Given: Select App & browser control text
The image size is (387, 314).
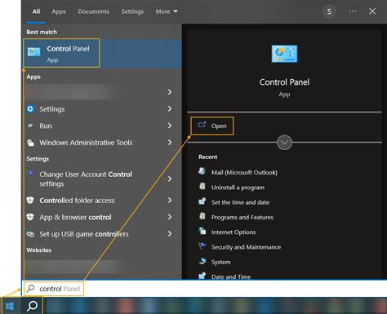Looking at the screenshot, I should point(75,217).
